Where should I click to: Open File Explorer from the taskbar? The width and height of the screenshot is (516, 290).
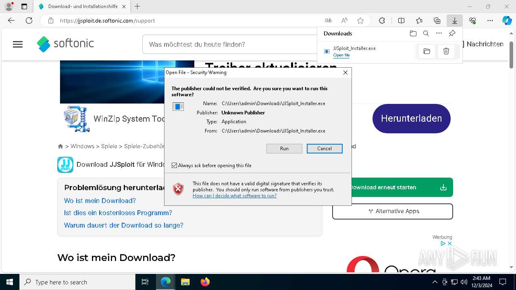185,282
